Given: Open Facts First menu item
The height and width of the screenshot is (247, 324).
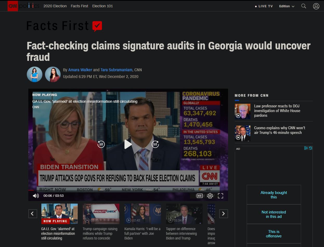Looking at the screenshot, I should tap(80, 6).
